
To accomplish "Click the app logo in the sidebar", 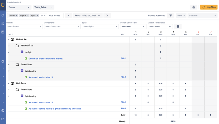I will [x=3, y=5].
